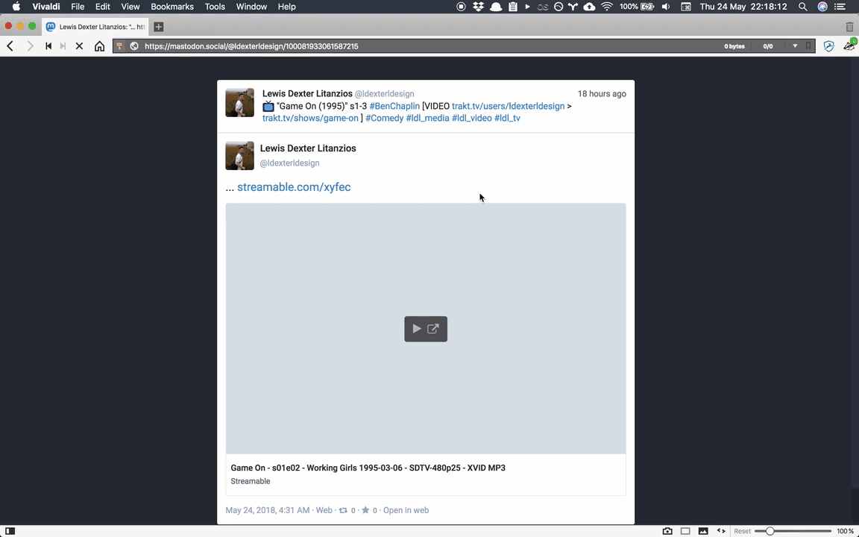The image size is (859, 537).
Task: Open the extension icon with the green badge
Action: pyautogui.click(x=850, y=45)
